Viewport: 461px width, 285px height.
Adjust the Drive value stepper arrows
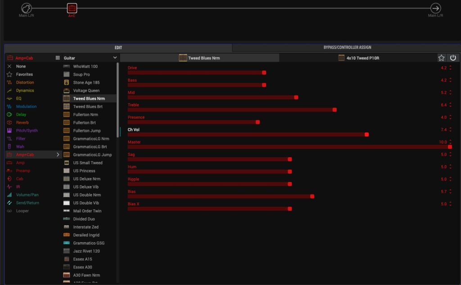pyautogui.click(x=450, y=68)
